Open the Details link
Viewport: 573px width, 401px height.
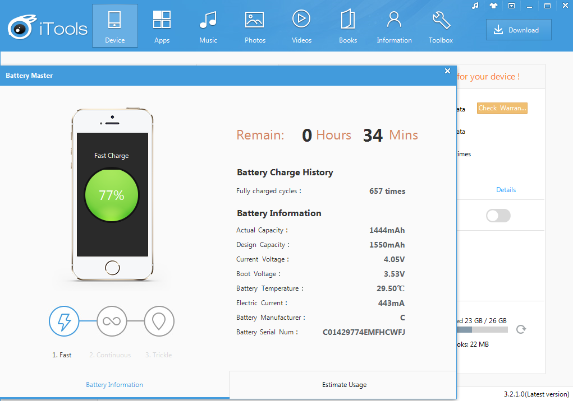click(506, 189)
